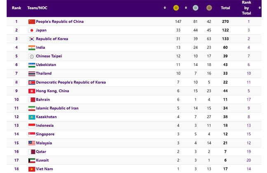Click the Kazakhstan flag icon
The width and height of the screenshot is (267, 173).
pyautogui.click(x=31, y=117)
